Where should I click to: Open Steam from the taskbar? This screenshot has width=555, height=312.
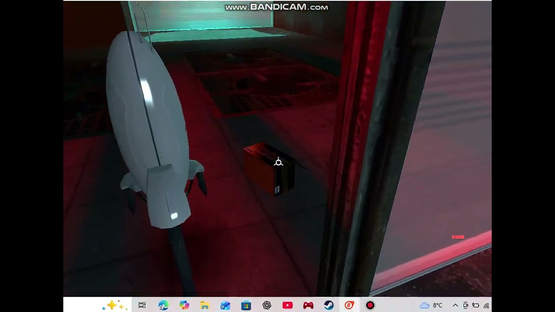pos(329,305)
